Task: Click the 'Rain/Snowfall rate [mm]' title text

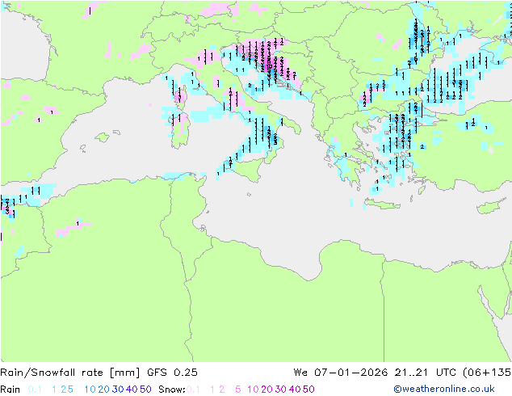Action: [70, 373]
